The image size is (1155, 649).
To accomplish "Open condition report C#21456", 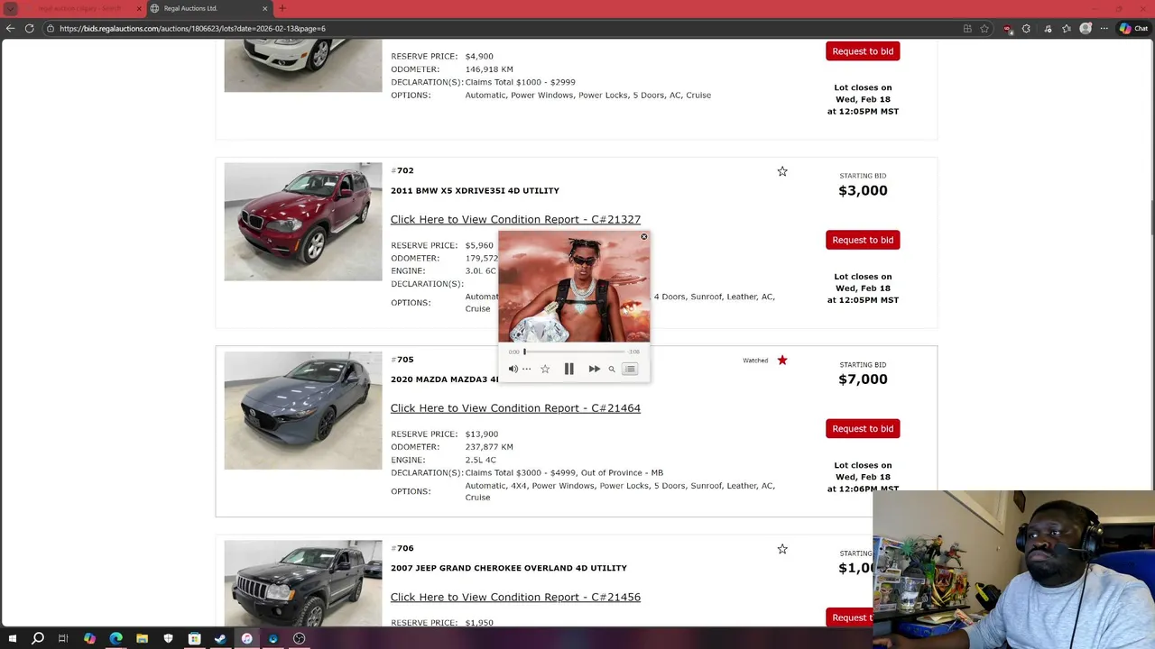I will (515, 597).
